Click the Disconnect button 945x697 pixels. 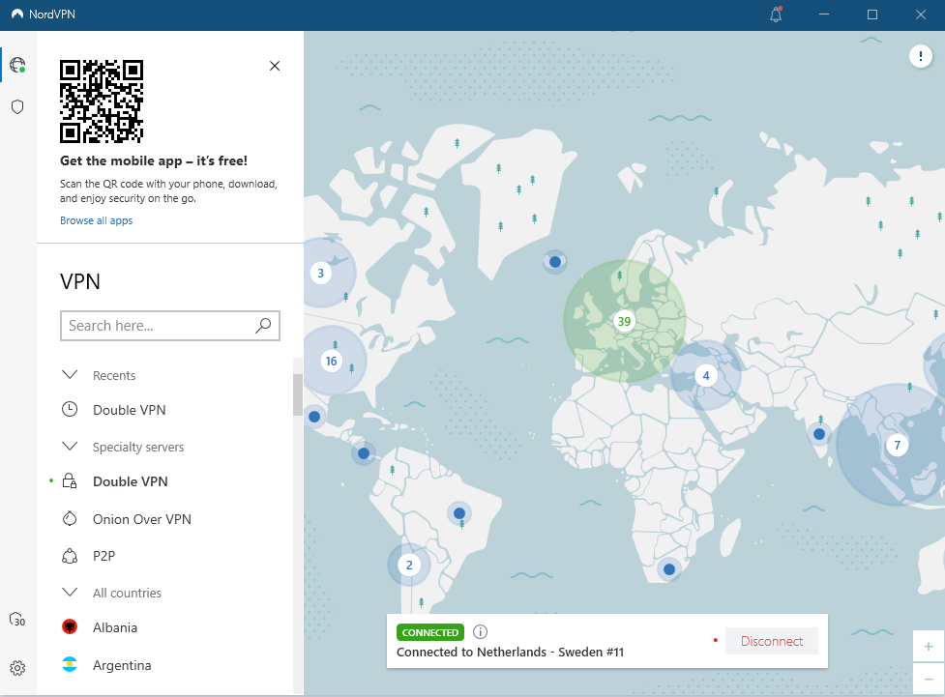[x=771, y=640]
